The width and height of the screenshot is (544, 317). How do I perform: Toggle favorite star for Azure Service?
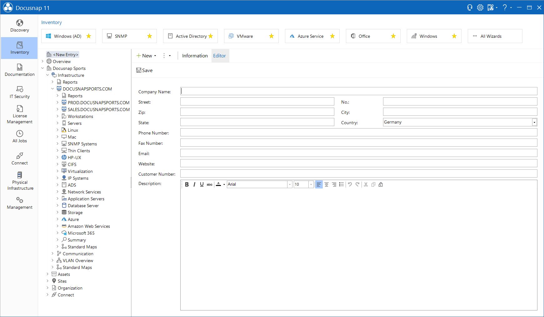332,36
